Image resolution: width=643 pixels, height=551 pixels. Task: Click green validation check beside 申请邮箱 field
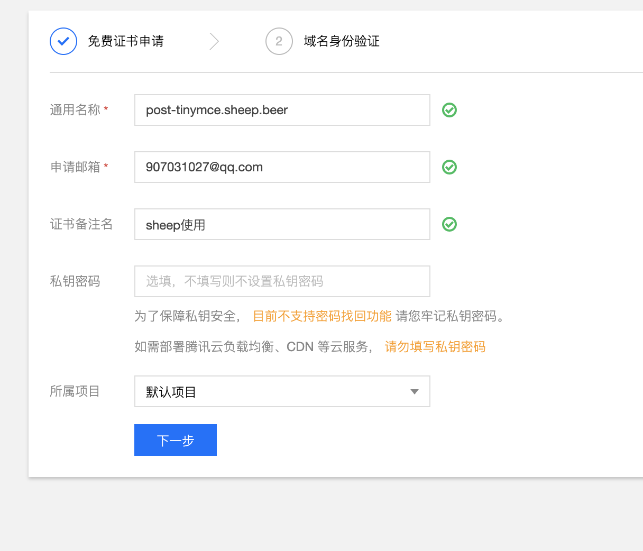tap(449, 167)
